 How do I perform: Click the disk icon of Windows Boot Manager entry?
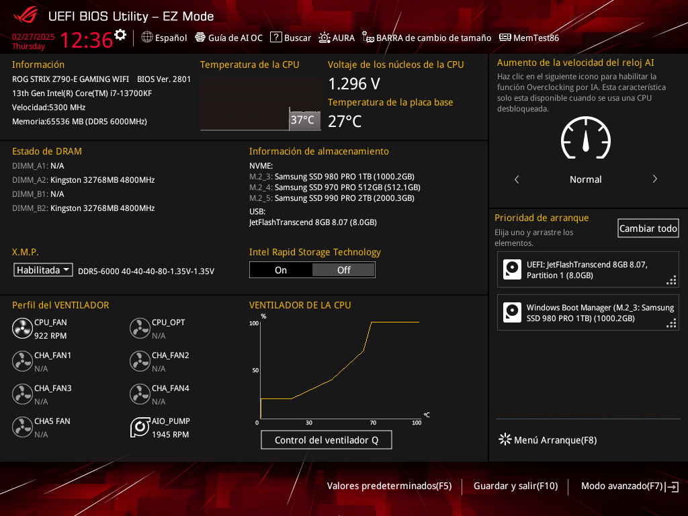point(512,312)
